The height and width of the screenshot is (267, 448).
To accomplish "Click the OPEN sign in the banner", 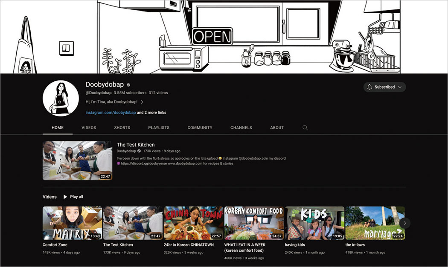I will (x=212, y=36).
